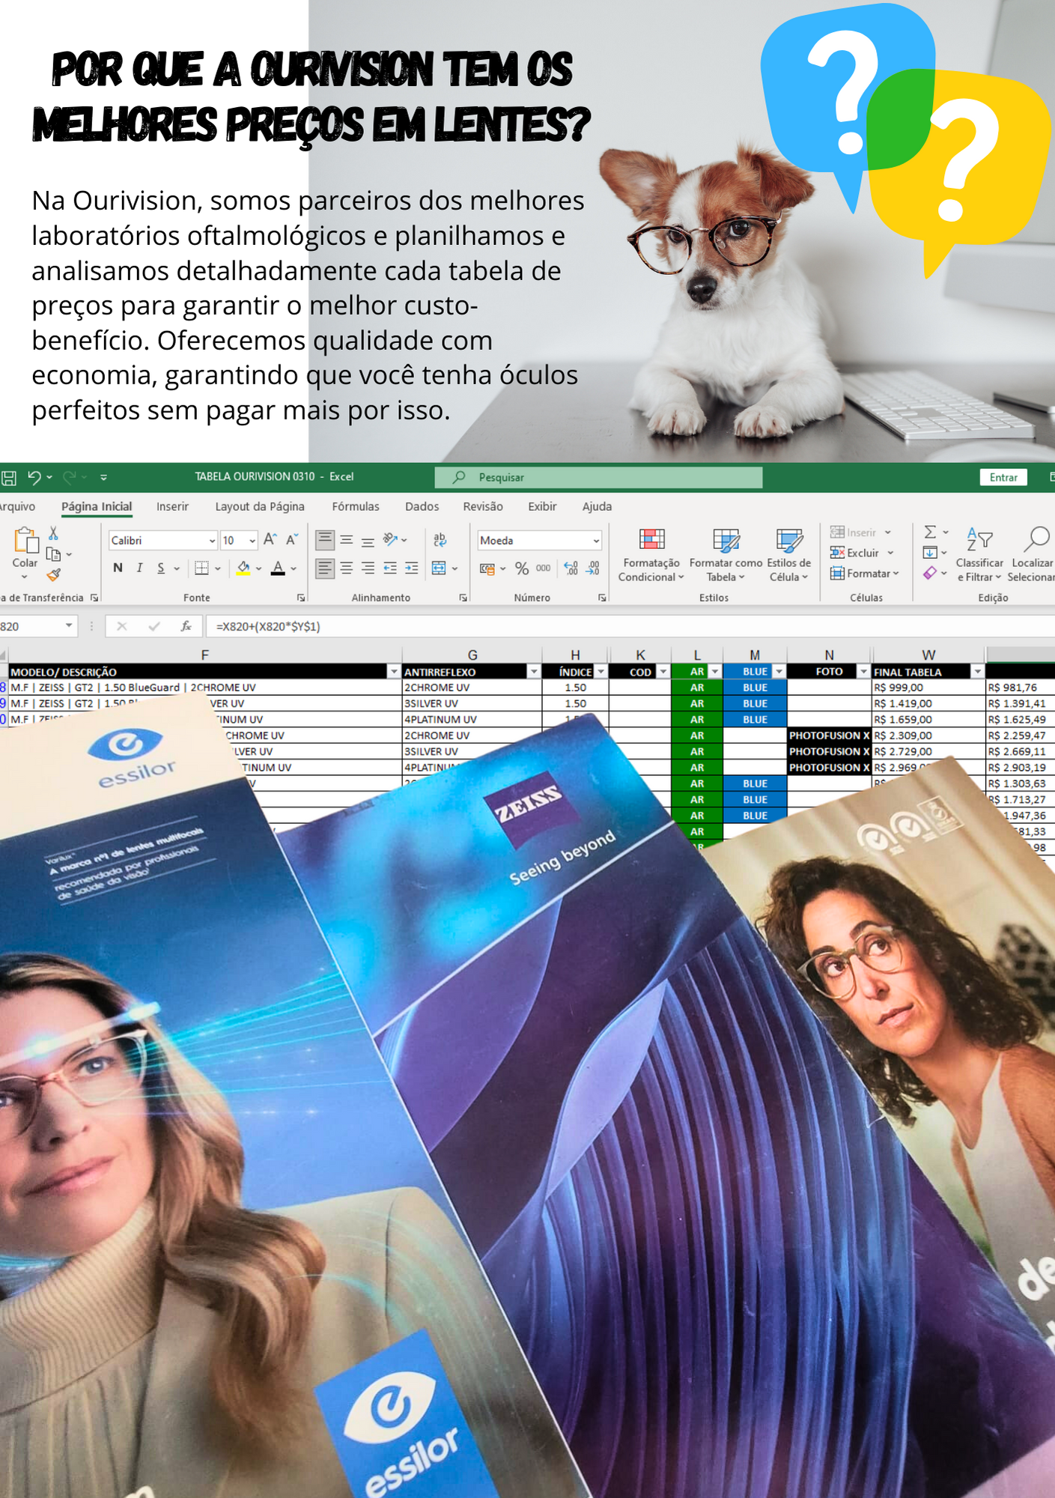Increase font size with larger A icon
This screenshot has width=1055, height=1498.
tap(270, 539)
